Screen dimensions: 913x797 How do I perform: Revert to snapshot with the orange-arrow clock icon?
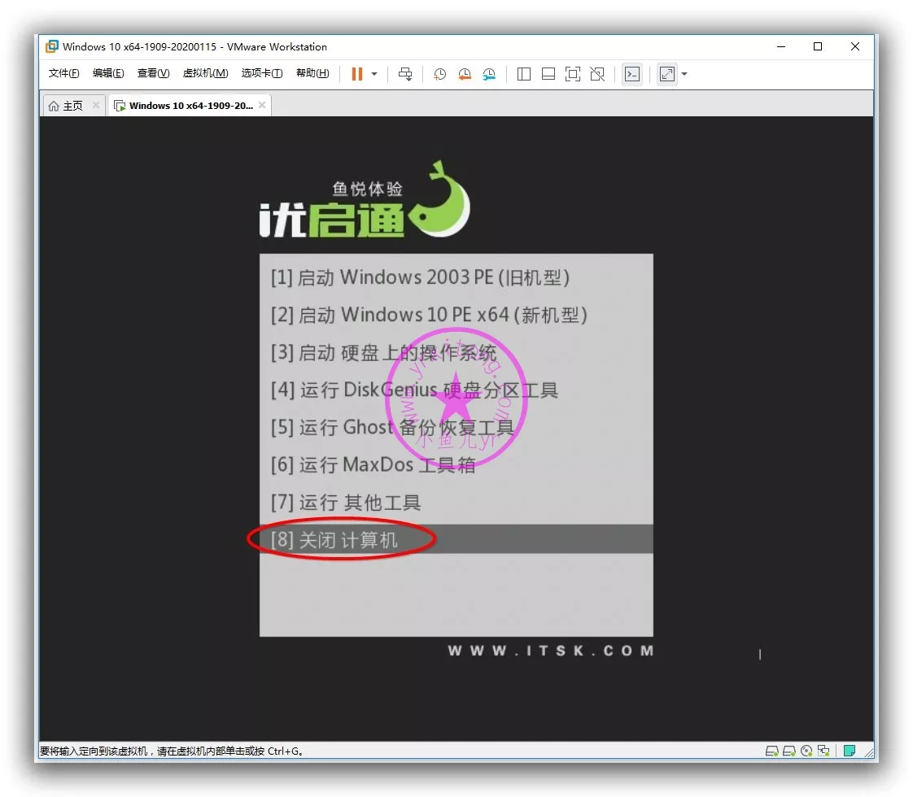click(465, 74)
